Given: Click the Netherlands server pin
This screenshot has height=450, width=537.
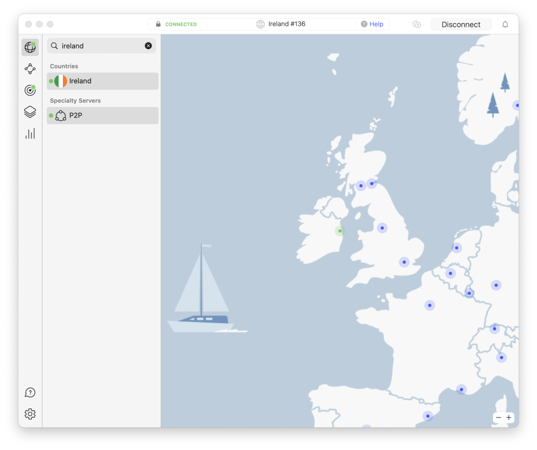Looking at the screenshot, I should point(457,248).
